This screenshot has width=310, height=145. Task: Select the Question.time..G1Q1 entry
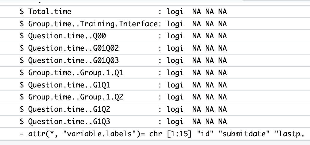(69, 85)
